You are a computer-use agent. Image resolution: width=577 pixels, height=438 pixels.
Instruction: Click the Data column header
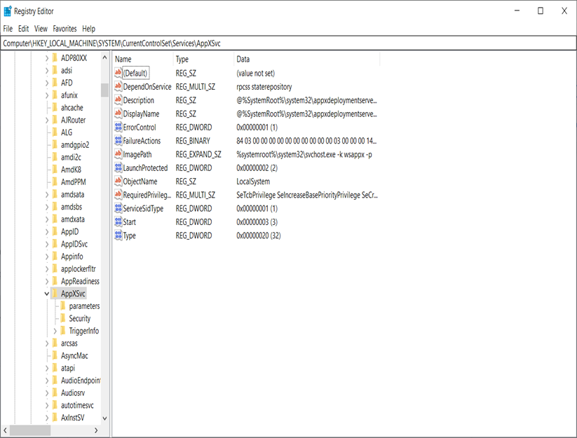306,59
